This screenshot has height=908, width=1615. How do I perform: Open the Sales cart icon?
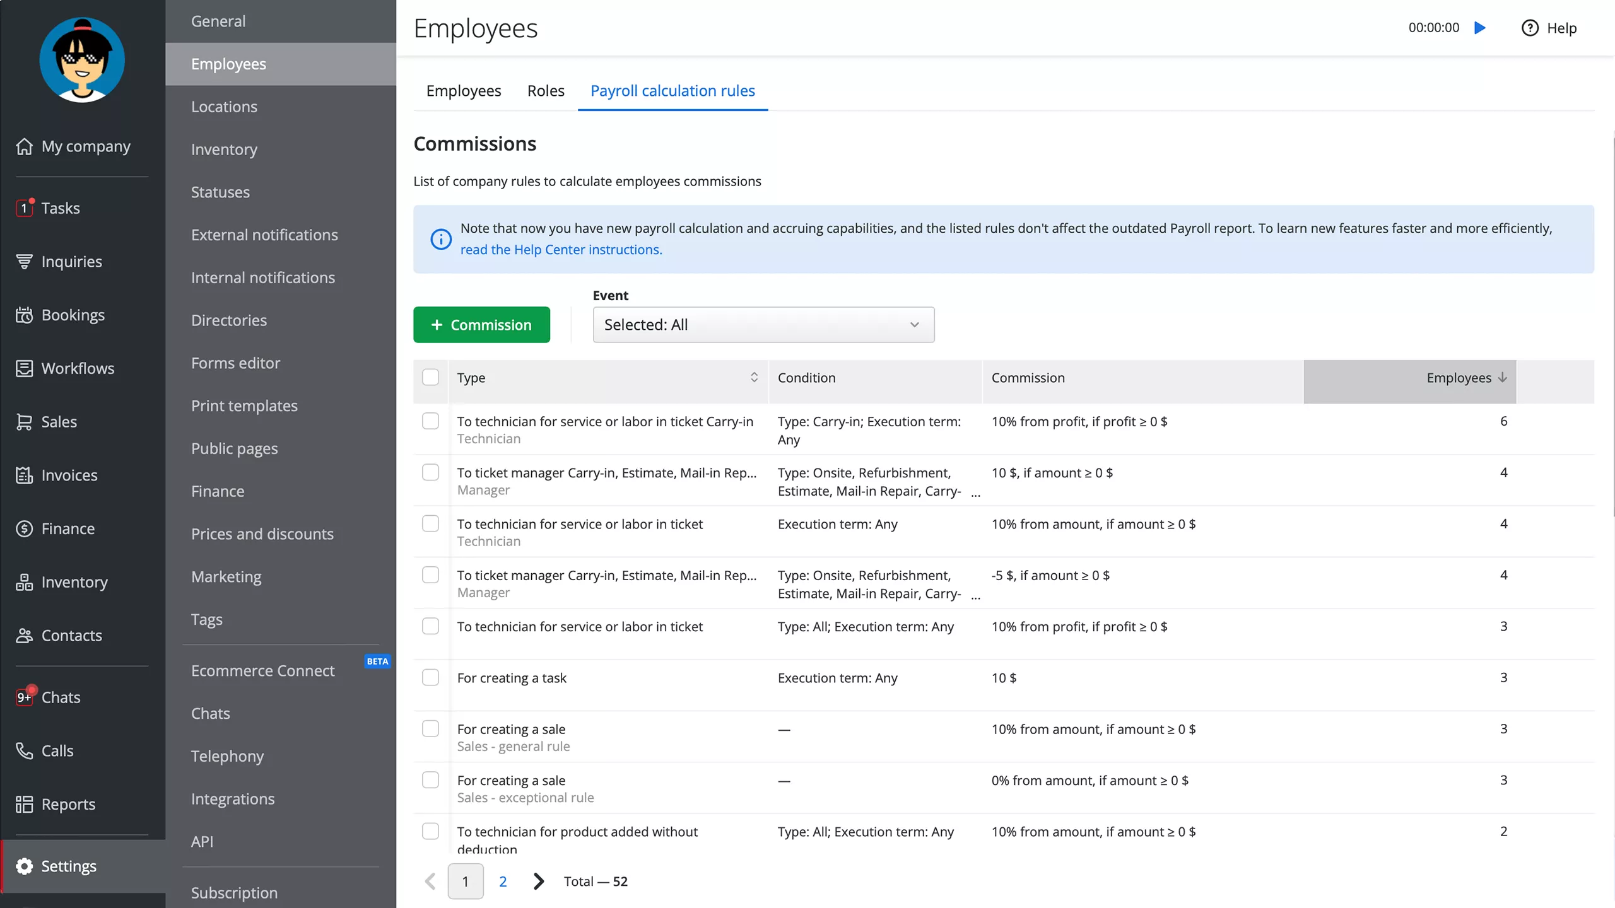(24, 422)
